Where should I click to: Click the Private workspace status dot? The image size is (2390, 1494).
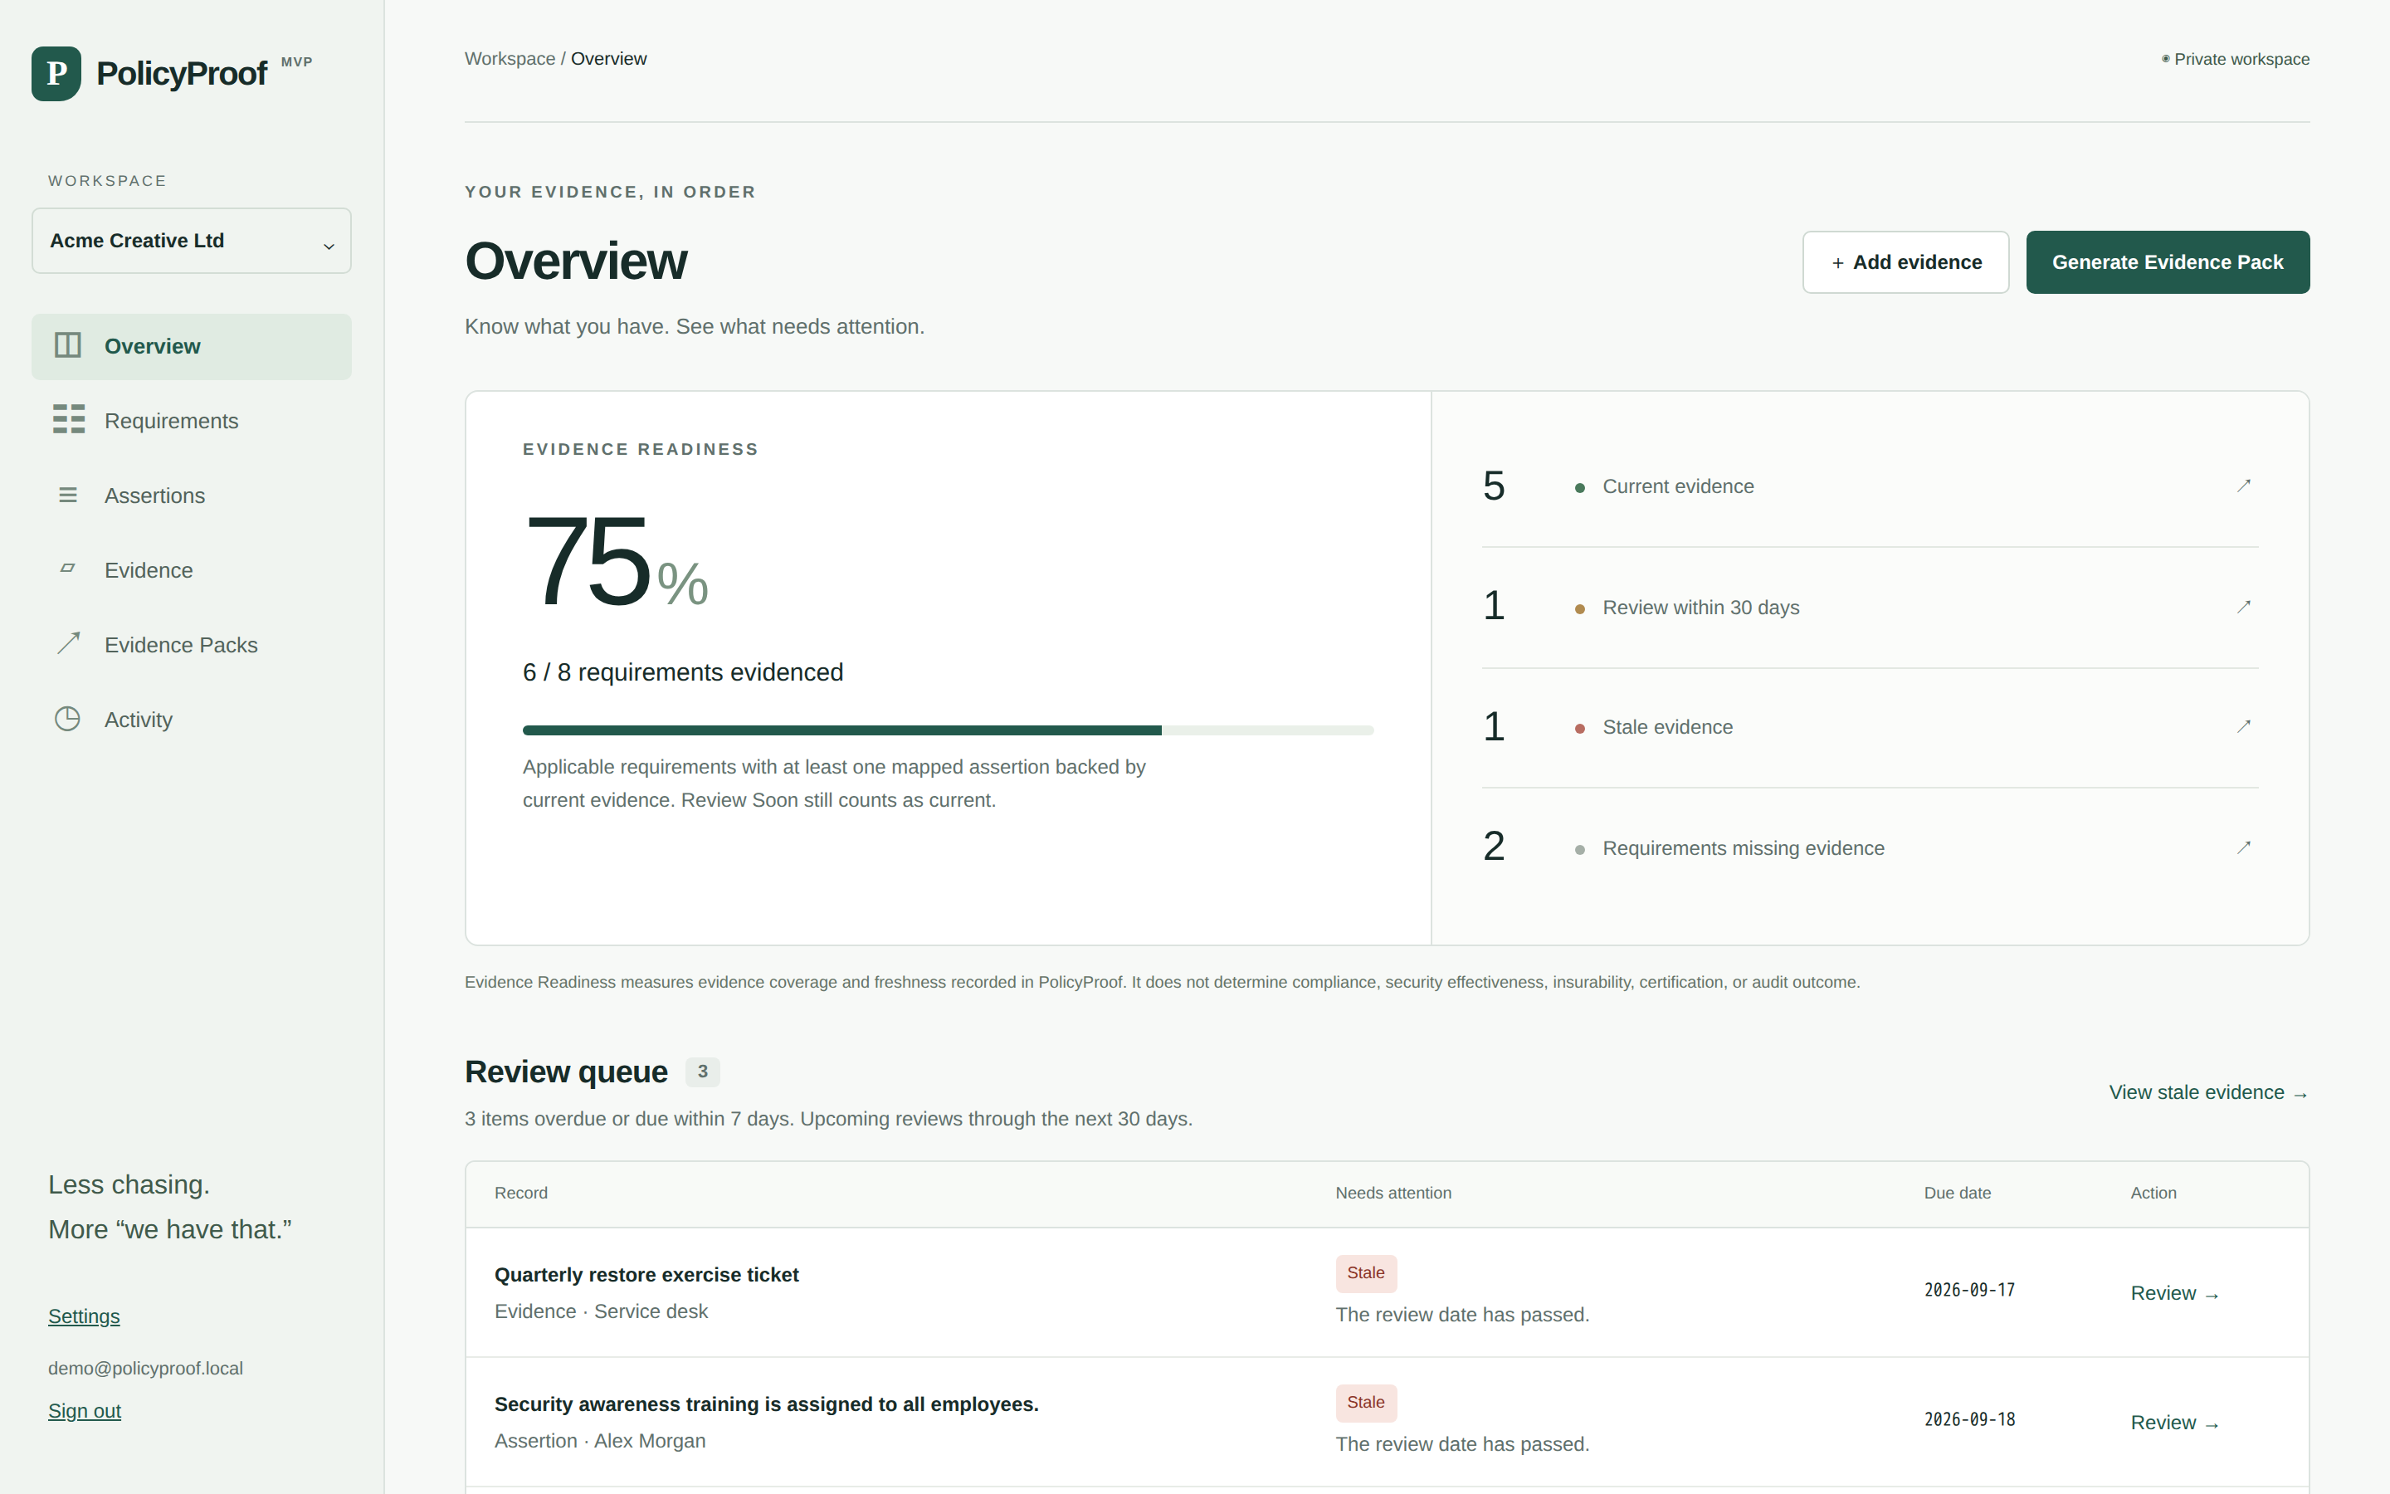click(2166, 59)
